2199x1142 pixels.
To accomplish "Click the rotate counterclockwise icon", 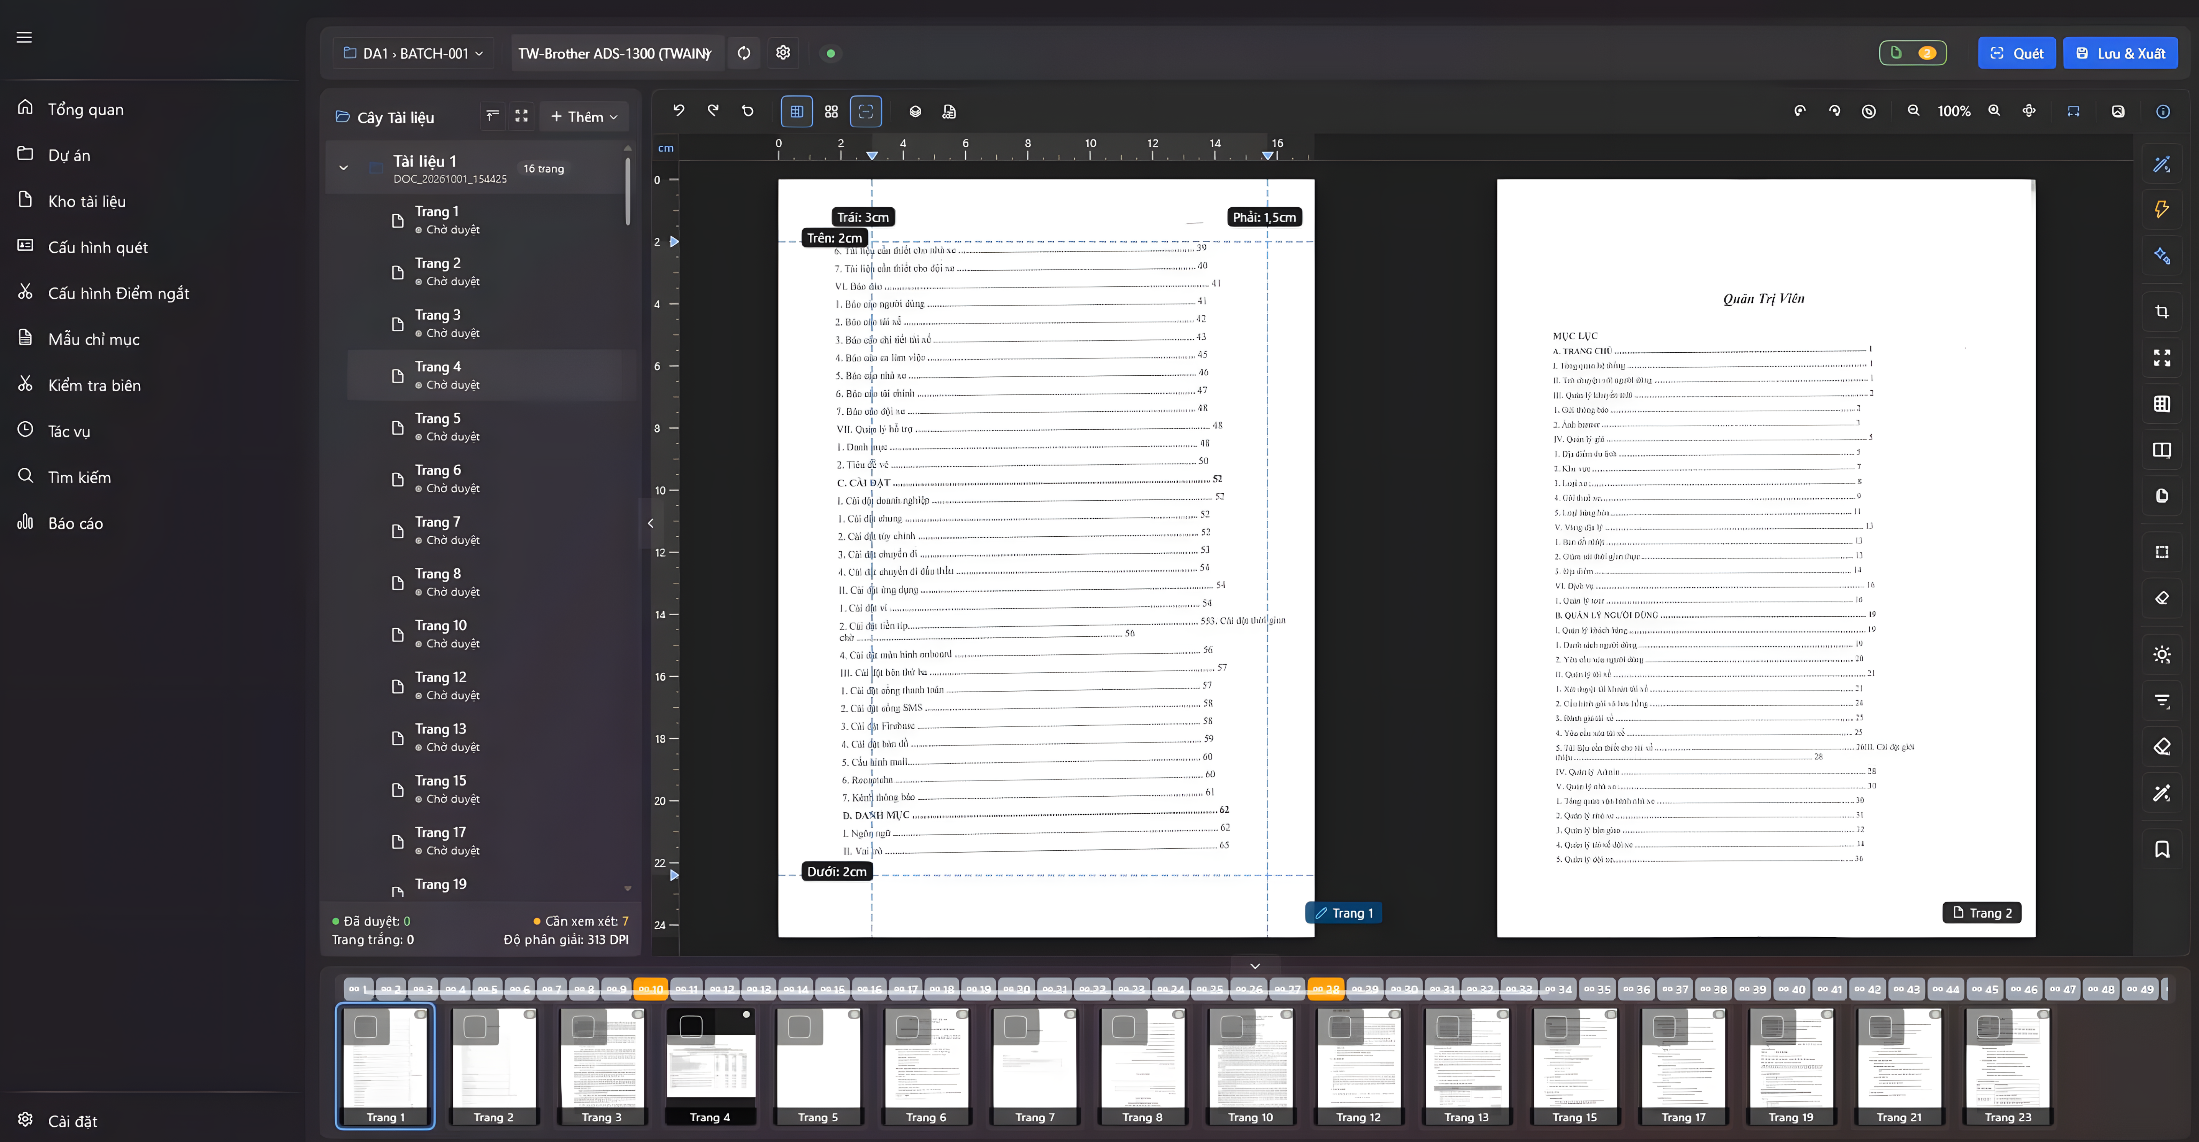I will 1800,111.
